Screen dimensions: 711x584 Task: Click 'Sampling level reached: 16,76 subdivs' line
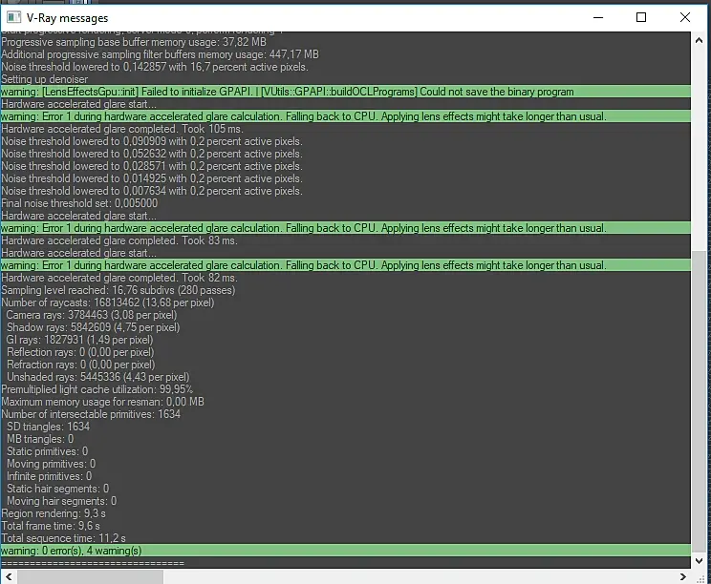click(118, 290)
